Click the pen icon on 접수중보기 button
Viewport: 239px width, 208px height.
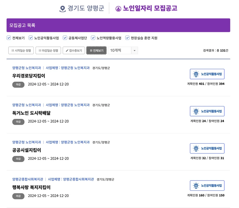[67, 50]
